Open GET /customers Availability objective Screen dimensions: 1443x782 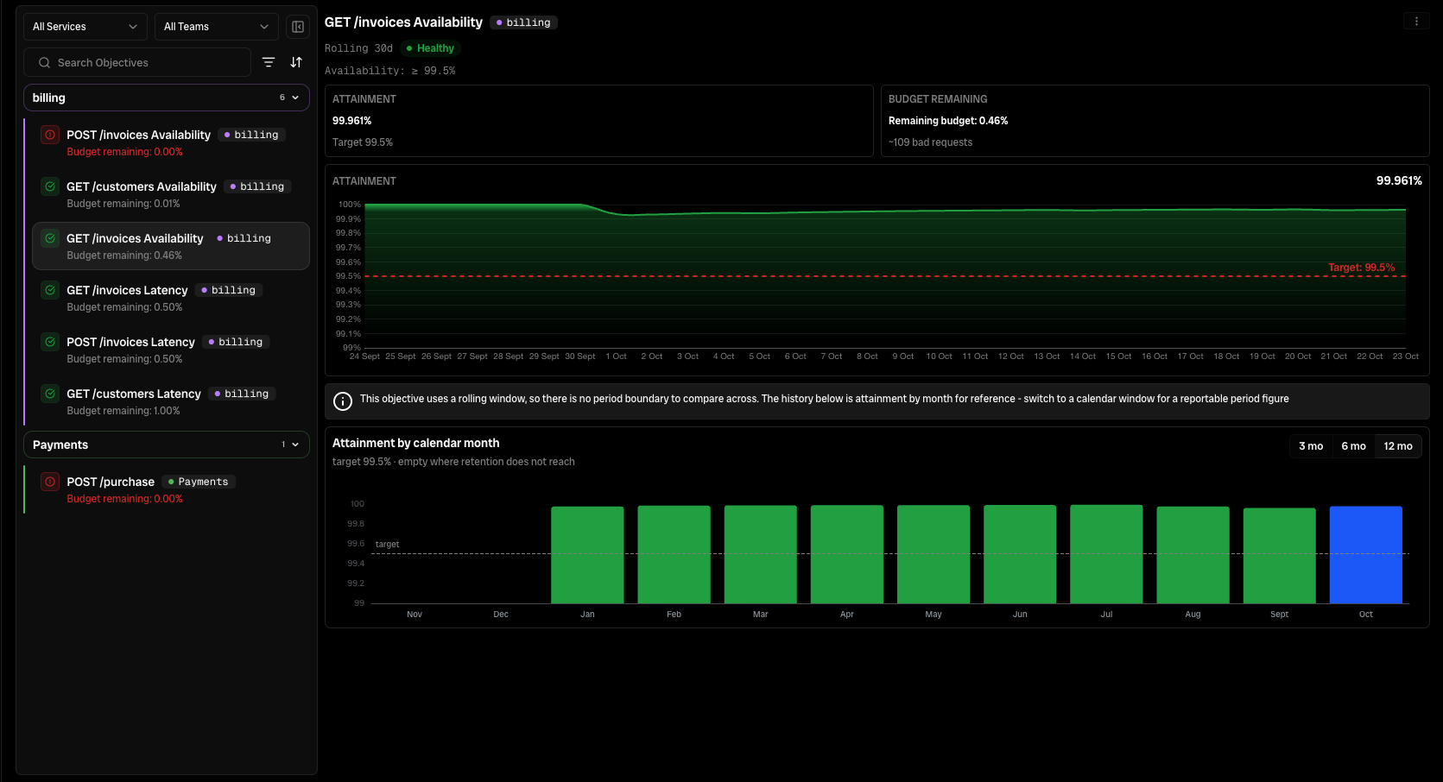171,194
